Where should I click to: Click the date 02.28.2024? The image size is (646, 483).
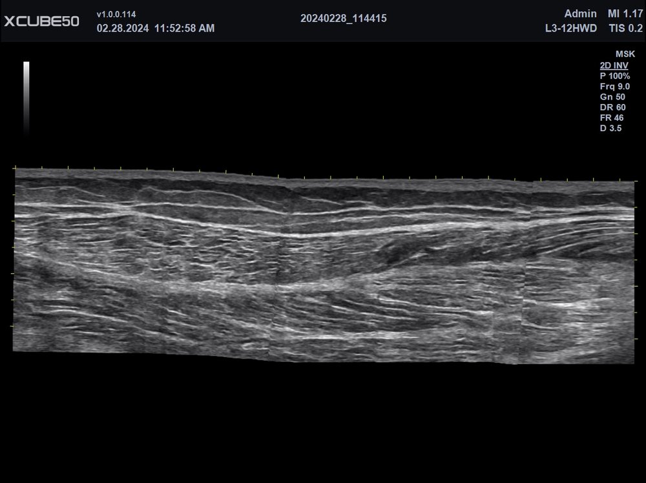click(x=123, y=28)
